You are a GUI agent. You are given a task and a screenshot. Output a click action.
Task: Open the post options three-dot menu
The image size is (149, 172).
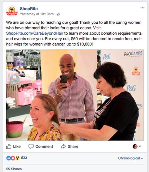(x=142, y=8)
